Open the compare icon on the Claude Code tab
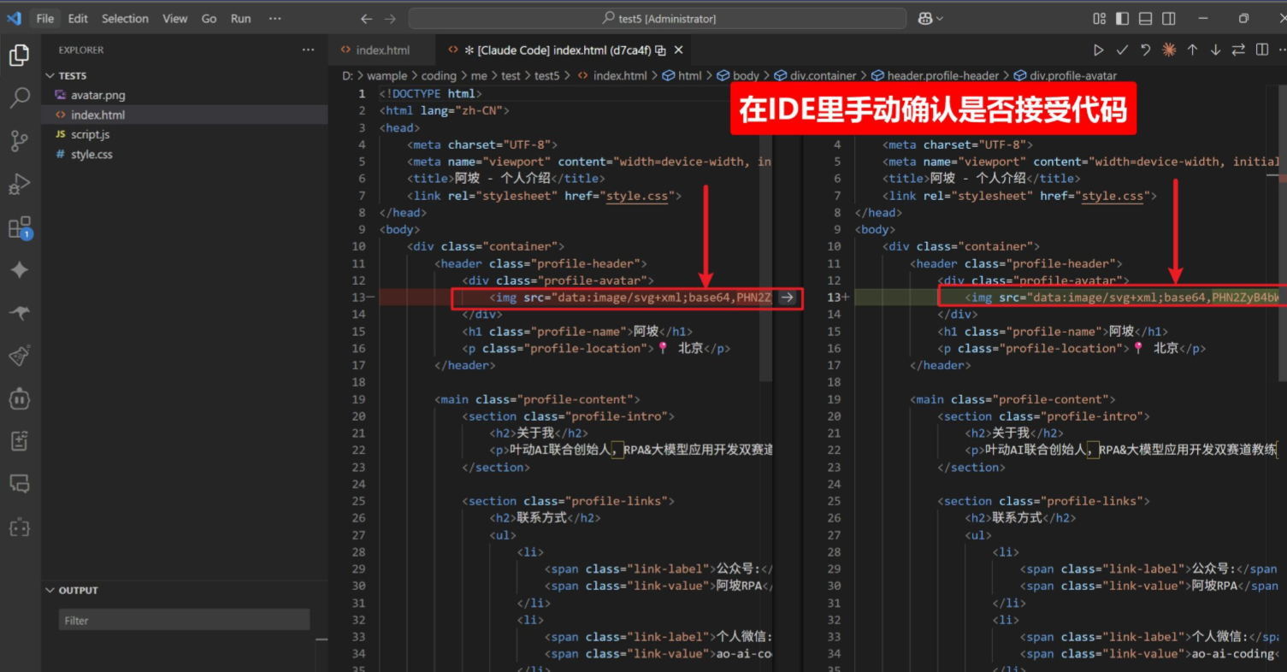This screenshot has width=1287, height=672. 660,50
